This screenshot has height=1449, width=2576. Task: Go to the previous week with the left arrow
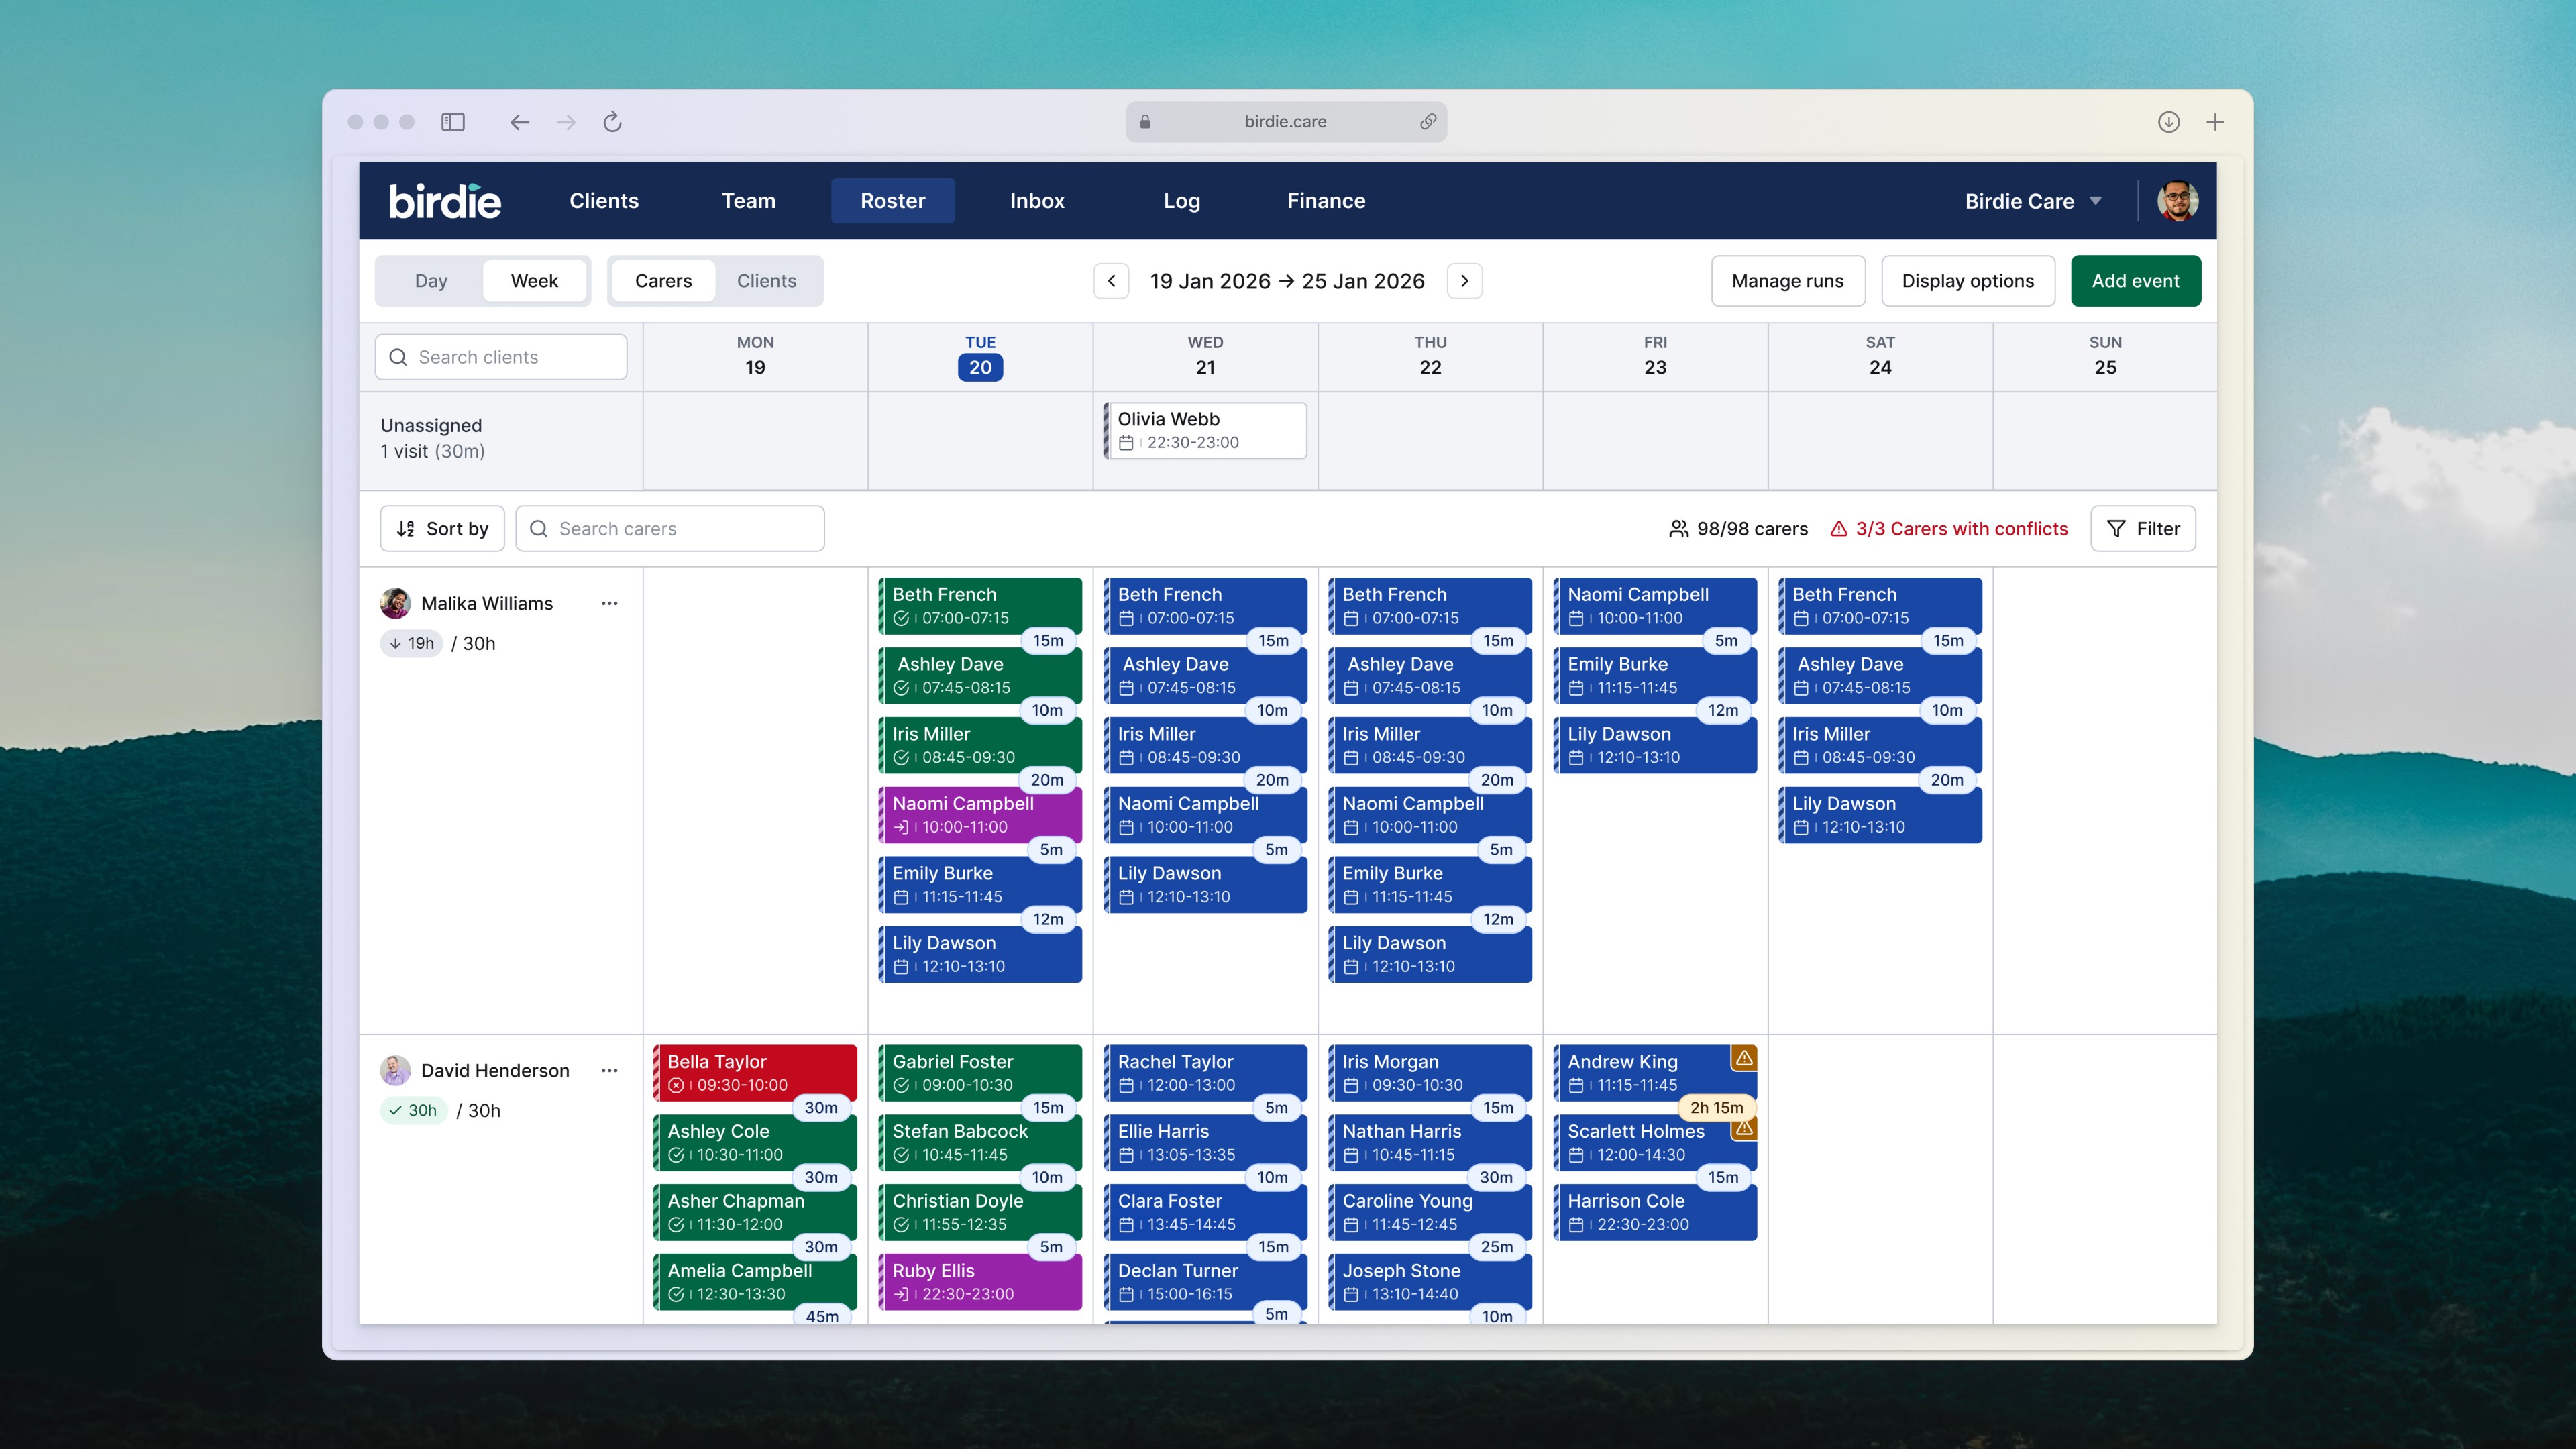(x=1111, y=281)
